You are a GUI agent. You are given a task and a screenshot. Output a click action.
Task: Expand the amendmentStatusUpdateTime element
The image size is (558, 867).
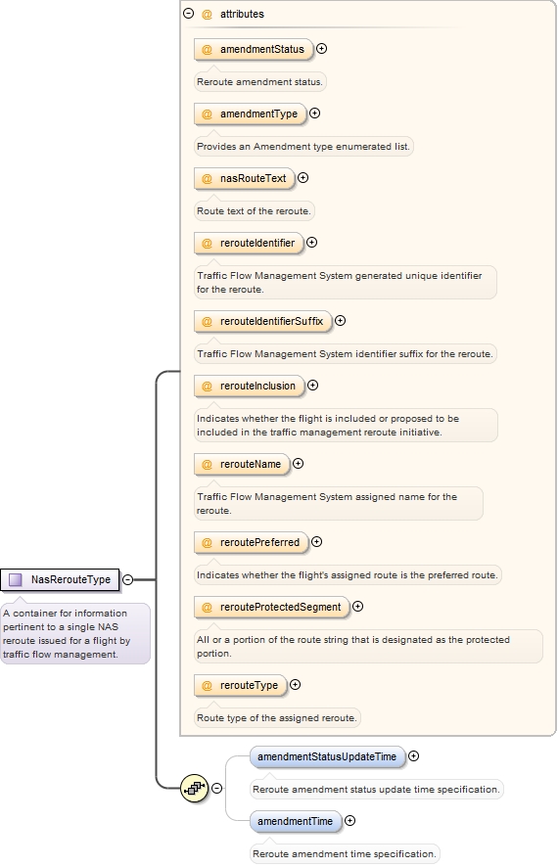point(413,755)
